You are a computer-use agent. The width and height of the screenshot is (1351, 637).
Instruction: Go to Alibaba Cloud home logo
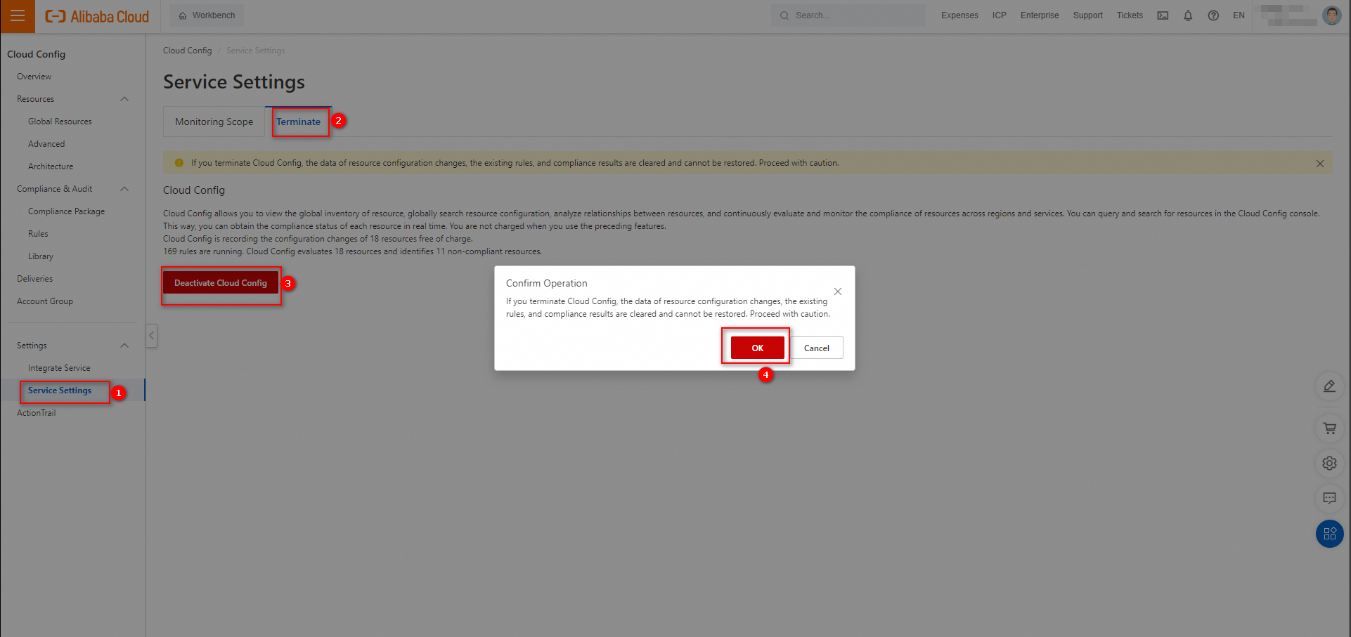point(97,16)
